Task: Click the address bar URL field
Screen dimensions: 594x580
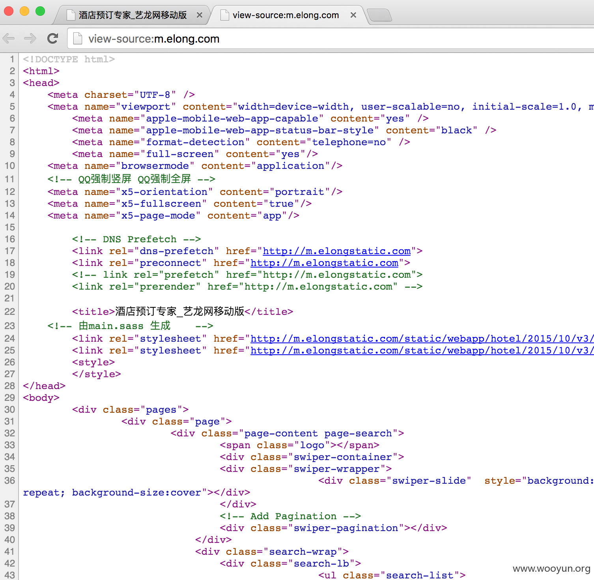Action: point(331,39)
